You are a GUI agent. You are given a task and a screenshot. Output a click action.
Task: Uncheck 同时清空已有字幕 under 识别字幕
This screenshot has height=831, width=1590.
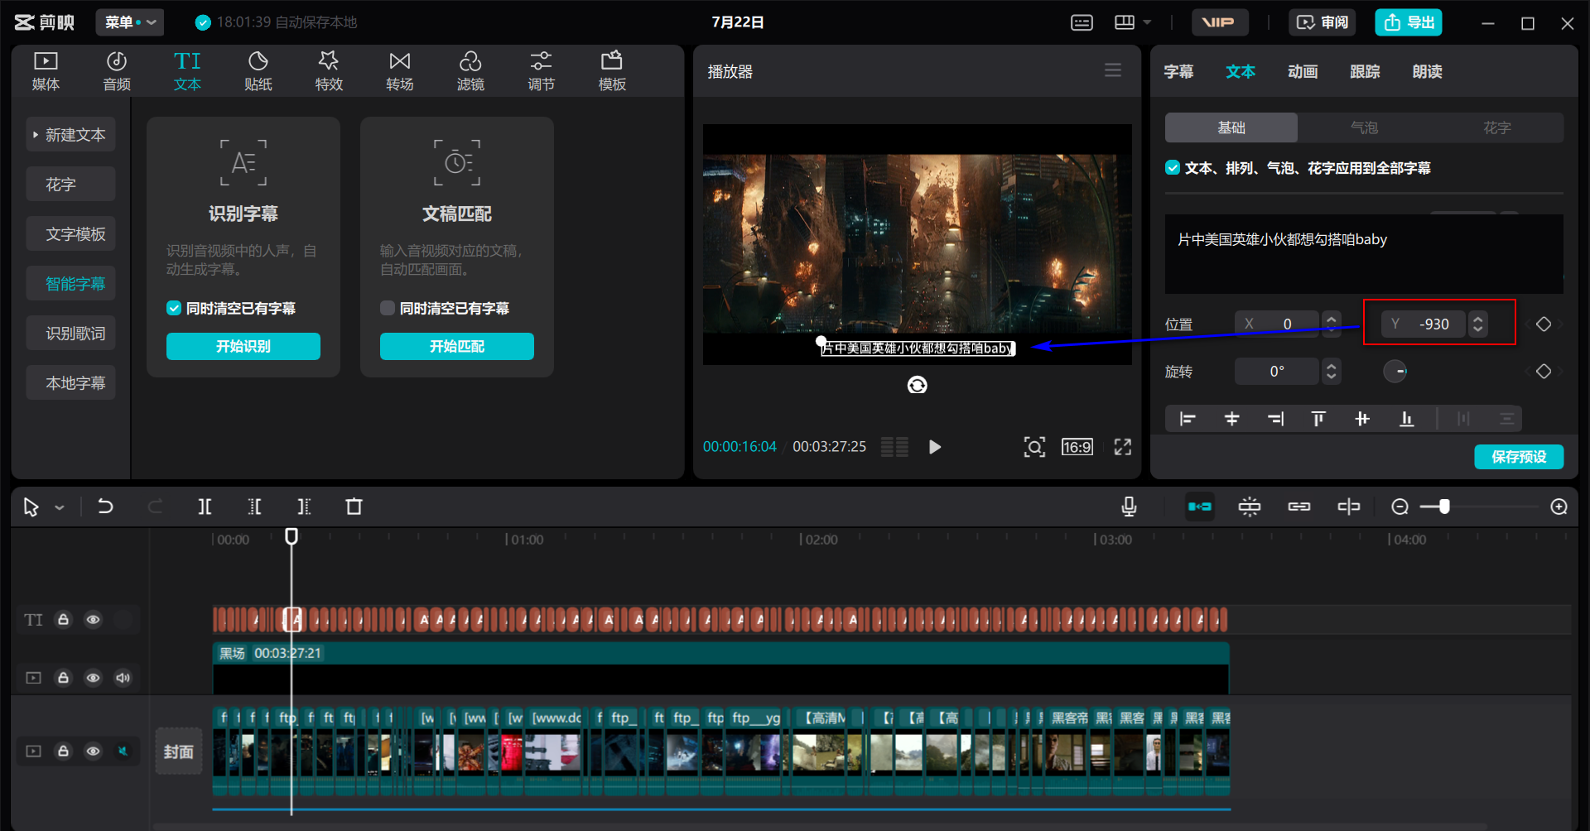[174, 308]
